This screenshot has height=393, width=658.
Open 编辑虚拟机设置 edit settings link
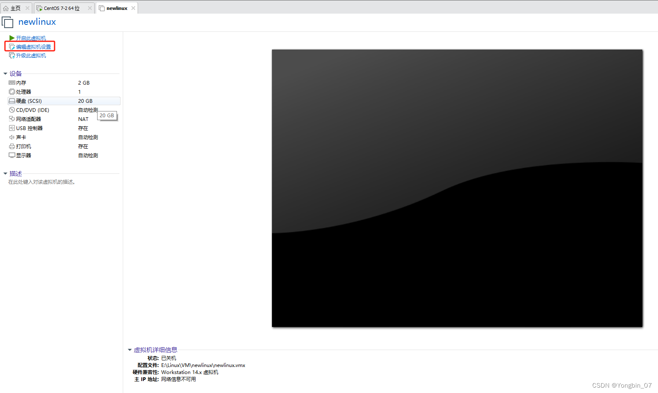[33, 47]
